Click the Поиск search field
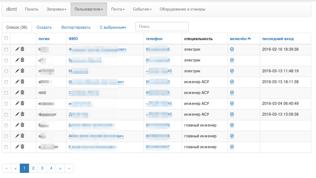The height and width of the screenshot is (178, 316). coord(162,26)
